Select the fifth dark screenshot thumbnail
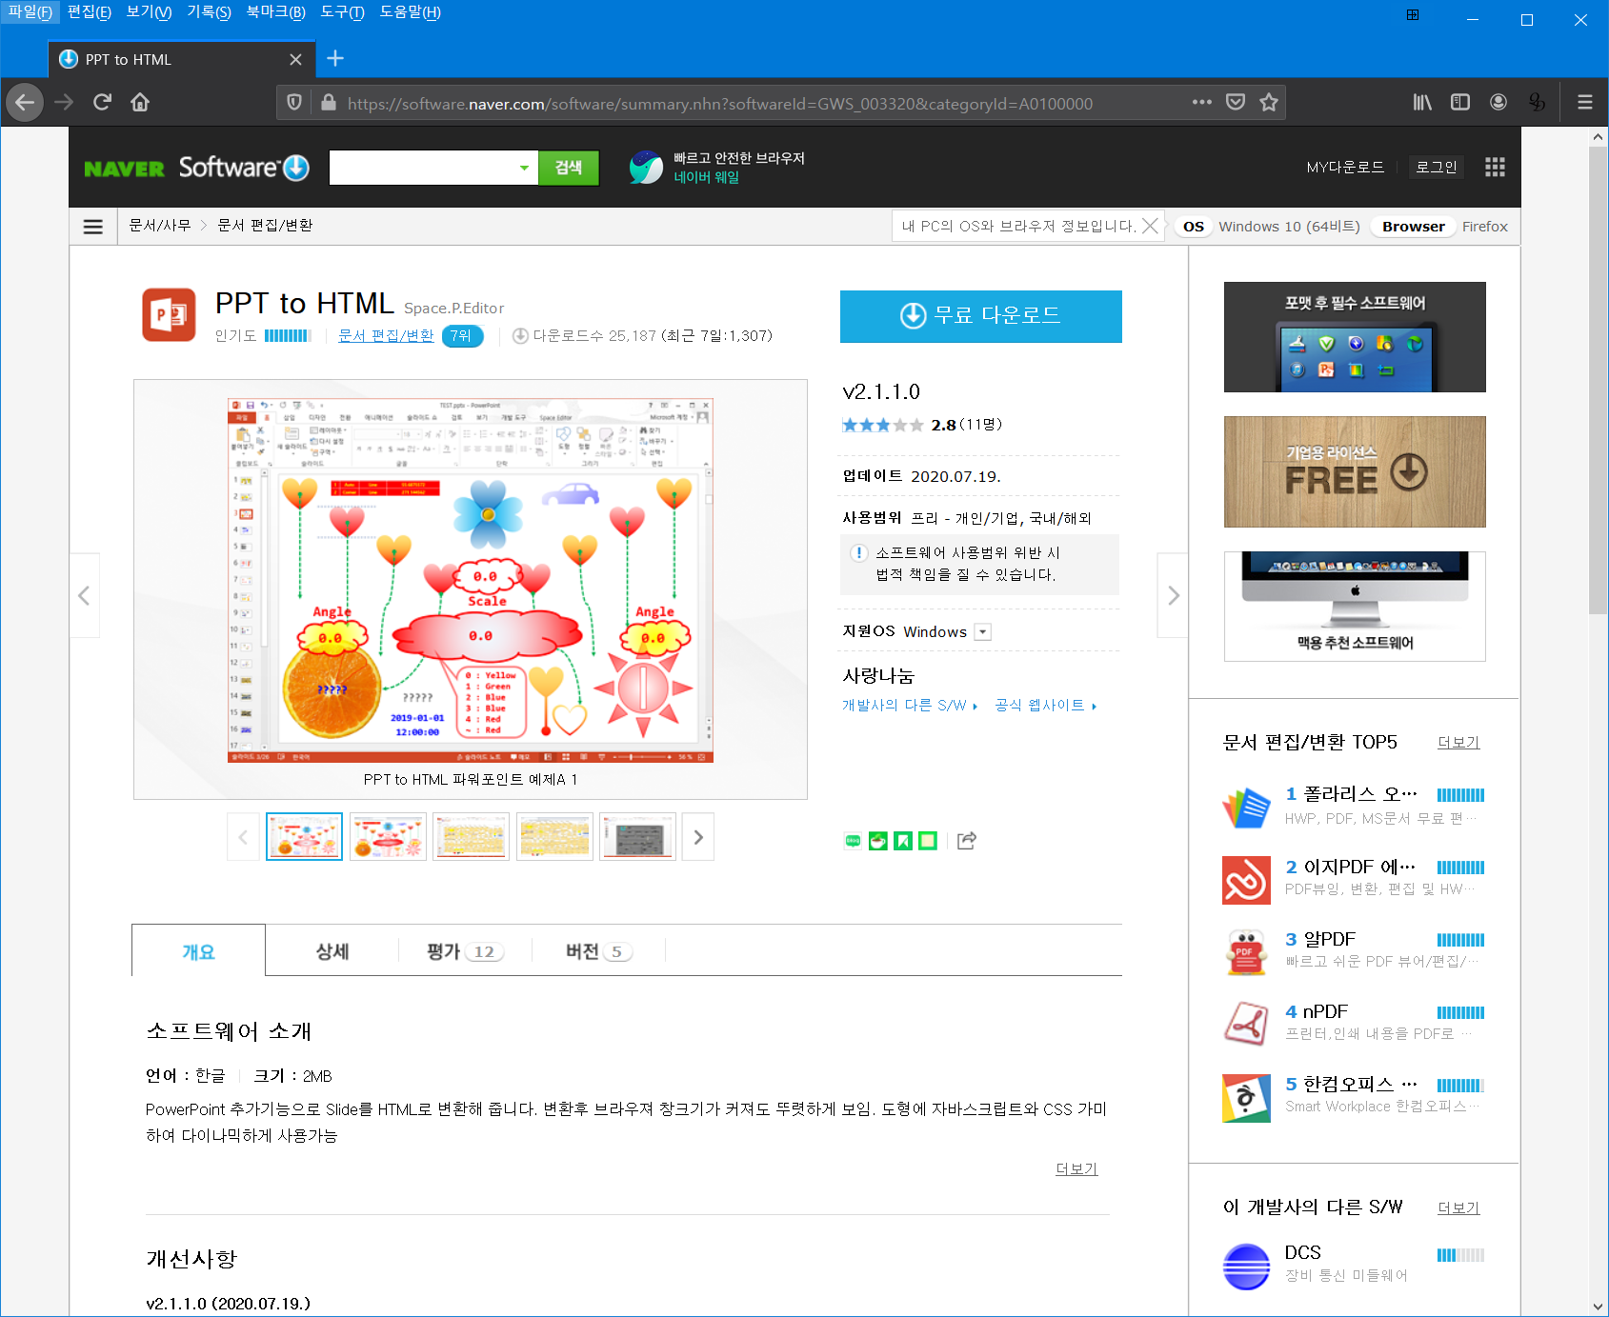This screenshot has height=1317, width=1609. [x=637, y=837]
